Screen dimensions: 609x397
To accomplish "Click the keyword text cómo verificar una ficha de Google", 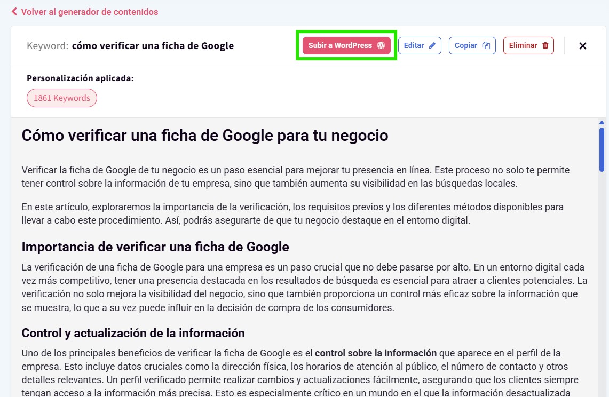I will point(153,46).
